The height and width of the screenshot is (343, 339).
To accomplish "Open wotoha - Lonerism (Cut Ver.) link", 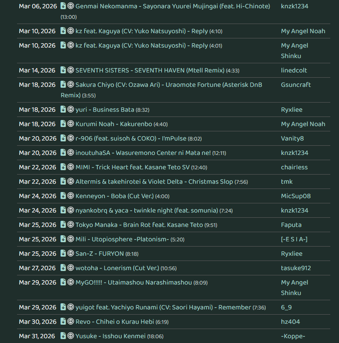I will coord(117,268).
